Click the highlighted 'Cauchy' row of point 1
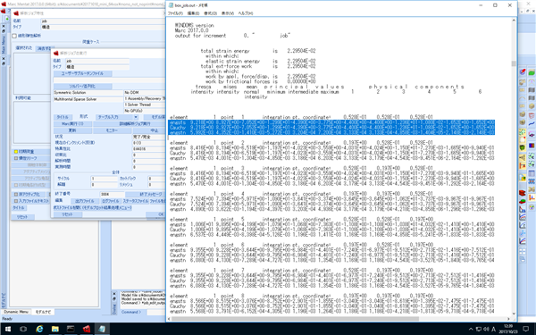 pyautogui.click(x=331, y=128)
